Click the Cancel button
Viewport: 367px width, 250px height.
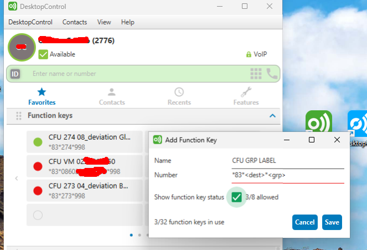coord(305,222)
